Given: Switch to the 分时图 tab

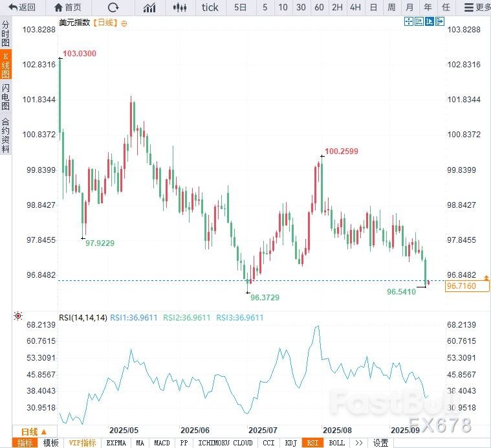Looking at the screenshot, I should click(x=6, y=34).
